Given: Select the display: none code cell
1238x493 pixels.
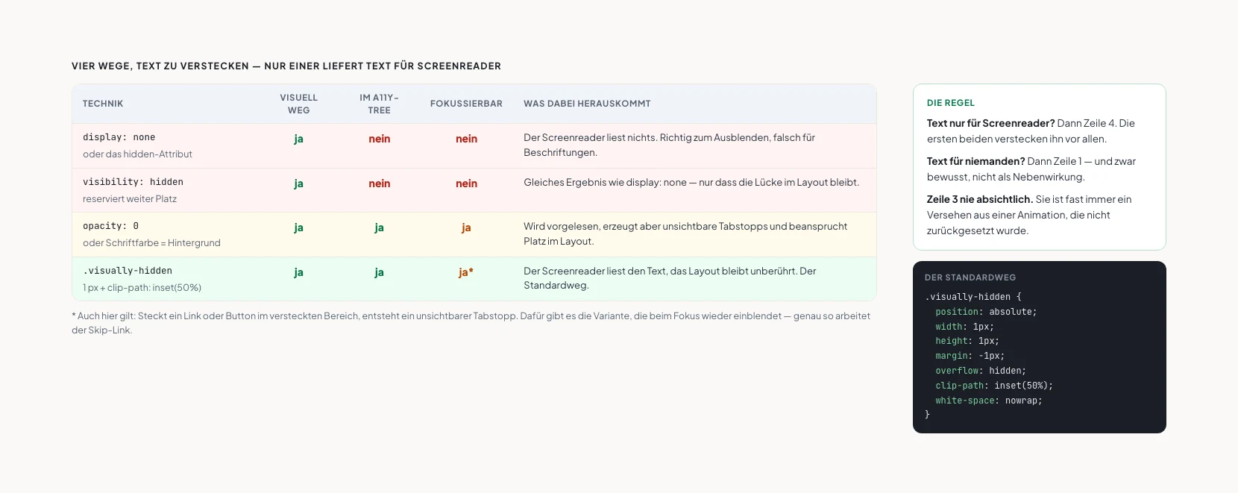Looking at the screenshot, I should tap(119, 137).
